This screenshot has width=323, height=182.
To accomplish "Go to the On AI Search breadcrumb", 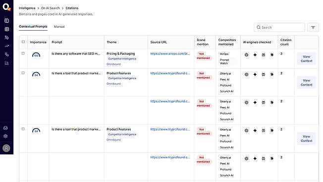I will tap(51, 8).
